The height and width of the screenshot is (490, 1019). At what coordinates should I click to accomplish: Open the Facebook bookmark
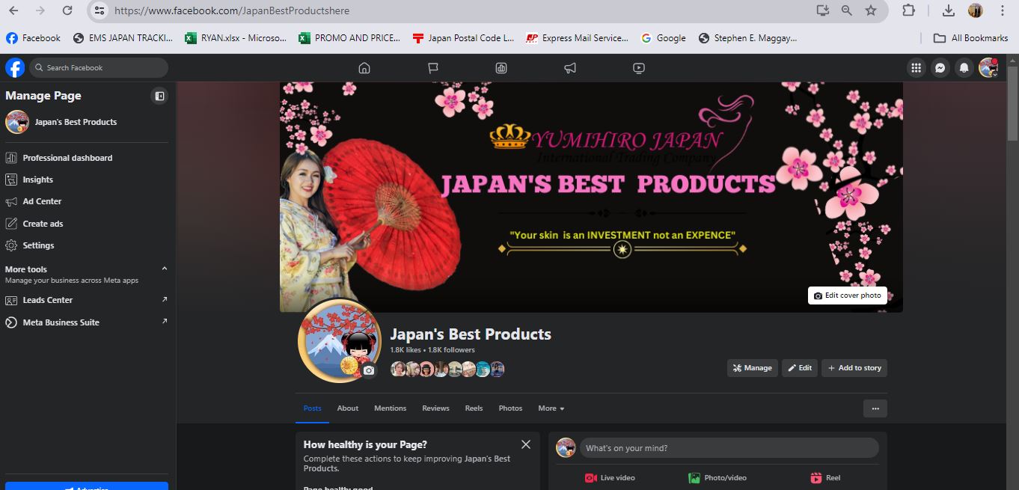pyautogui.click(x=33, y=38)
